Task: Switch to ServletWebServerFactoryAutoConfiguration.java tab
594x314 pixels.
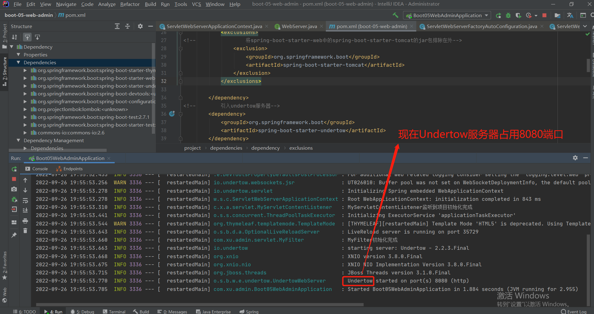Action: point(482,27)
